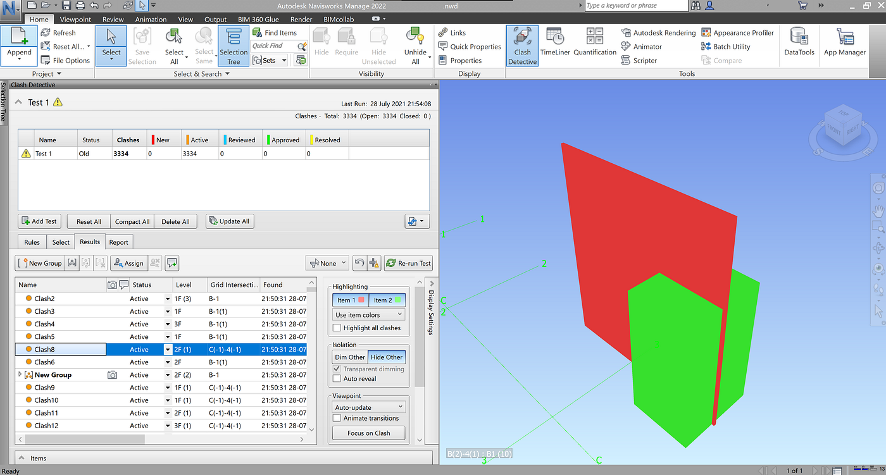This screenshot has width=886, height=475.
Task: Open Autodesk Rendering window
Action: pyautogui.click(x=658, y=33)
